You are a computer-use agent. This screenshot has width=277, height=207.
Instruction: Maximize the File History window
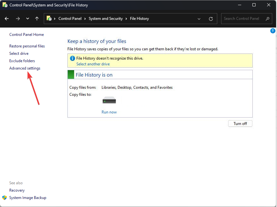tap(254, 5)
